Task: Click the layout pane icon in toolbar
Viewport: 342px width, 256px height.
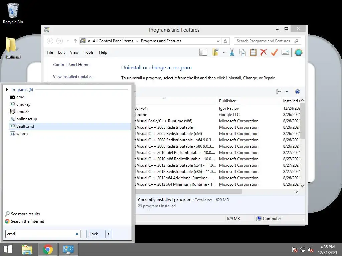Action: click(x=203, y=52)
